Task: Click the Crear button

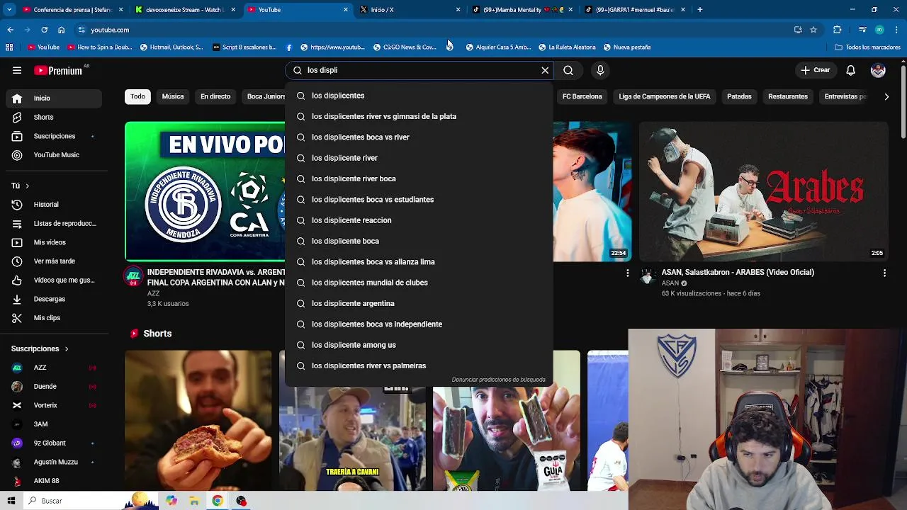Action: (x=815, y=70)
